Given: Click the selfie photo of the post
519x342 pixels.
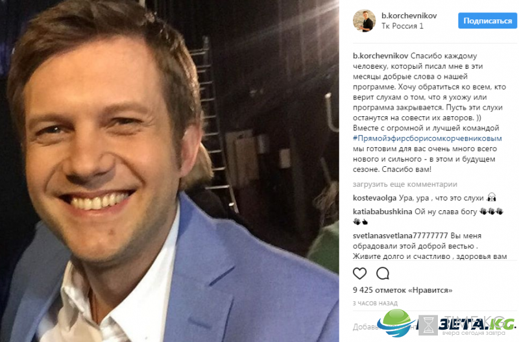Looking at the screenshot, I should tap(169, 171).
